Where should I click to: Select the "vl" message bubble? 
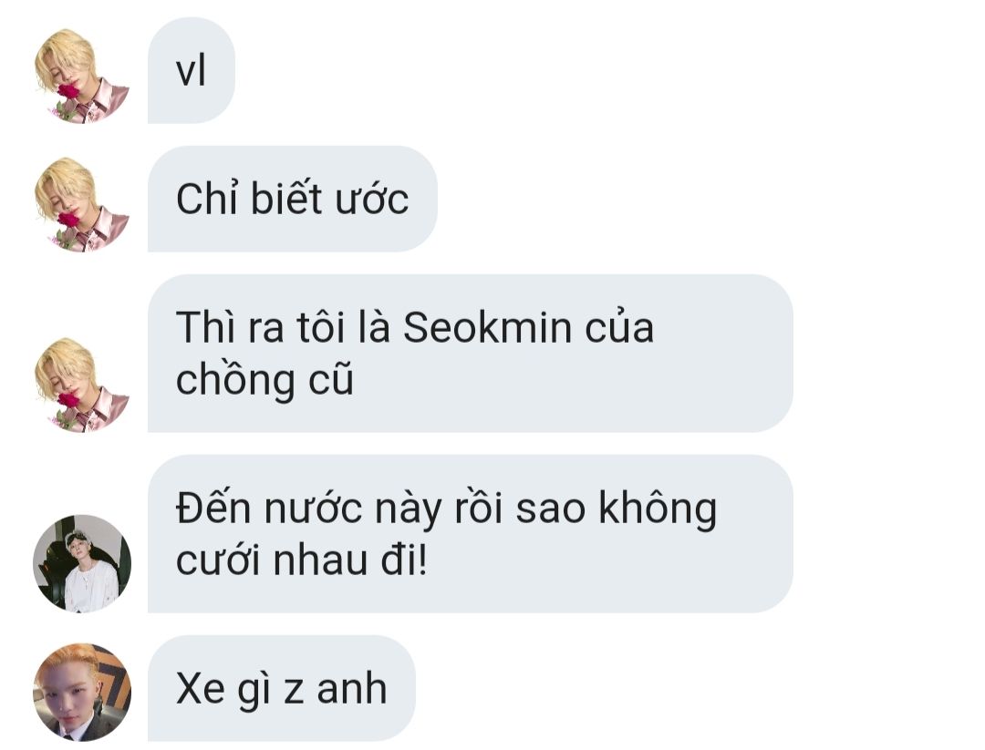click(x=192, y=70)
